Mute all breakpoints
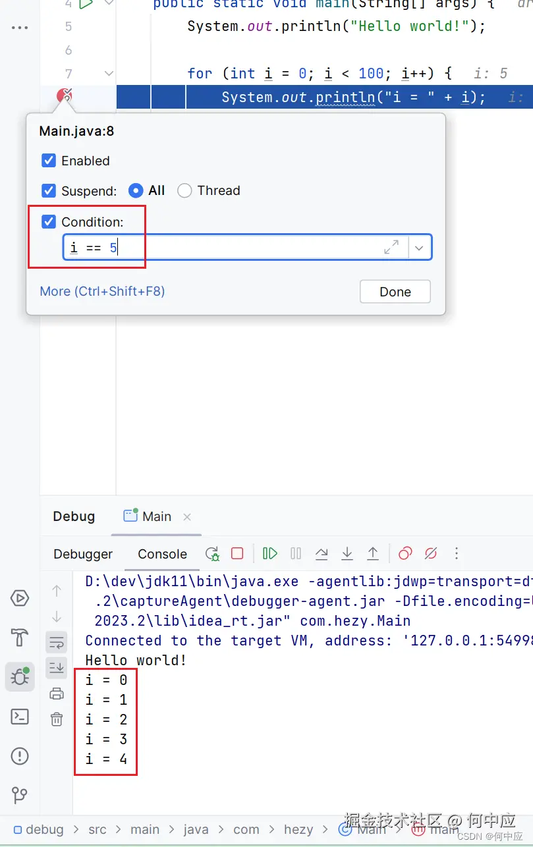 pyautogui.click(x=431, y=554)
